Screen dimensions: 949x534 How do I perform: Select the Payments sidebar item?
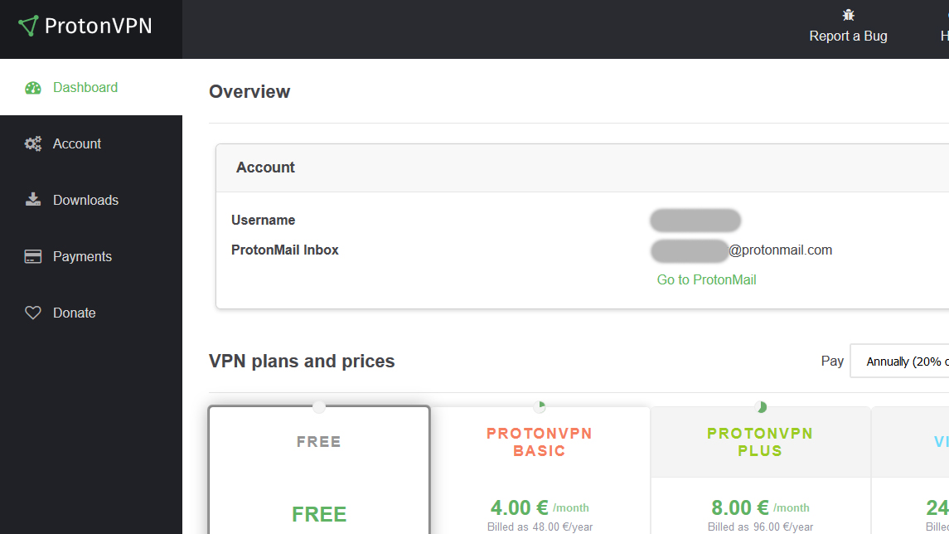(82, 257)
